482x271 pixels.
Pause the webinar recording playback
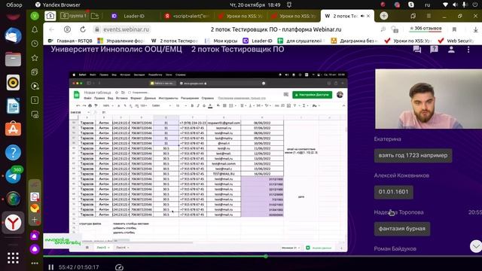click(51, 267)
